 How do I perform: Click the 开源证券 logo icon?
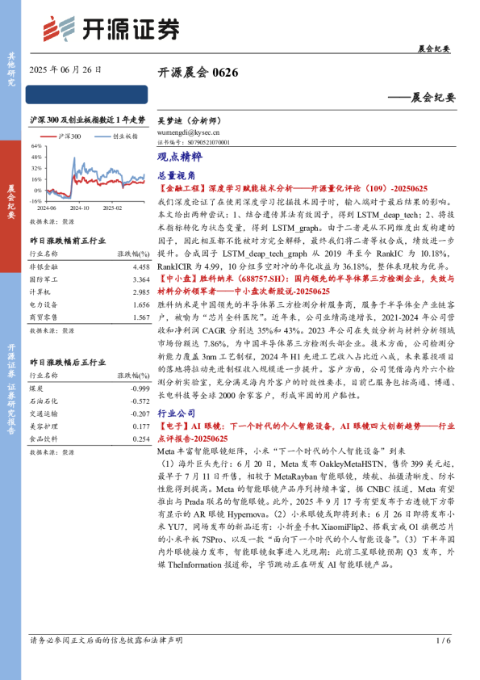click(58, 29)
